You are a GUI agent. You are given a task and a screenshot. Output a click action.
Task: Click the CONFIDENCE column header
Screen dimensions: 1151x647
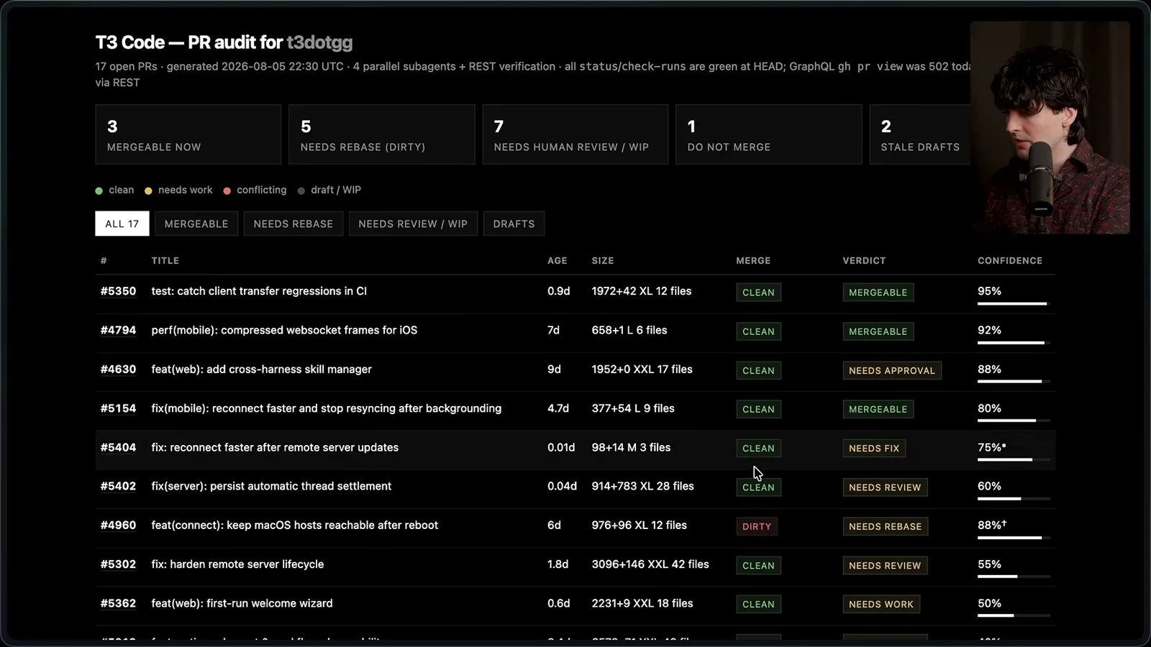pos(1009,260)
